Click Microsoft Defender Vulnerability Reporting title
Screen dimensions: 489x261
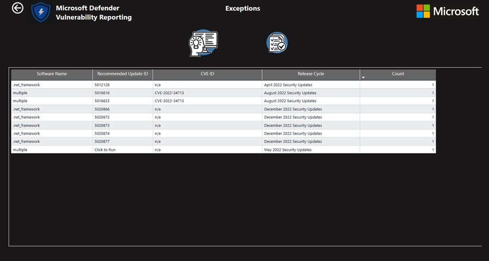click(93, 13)
